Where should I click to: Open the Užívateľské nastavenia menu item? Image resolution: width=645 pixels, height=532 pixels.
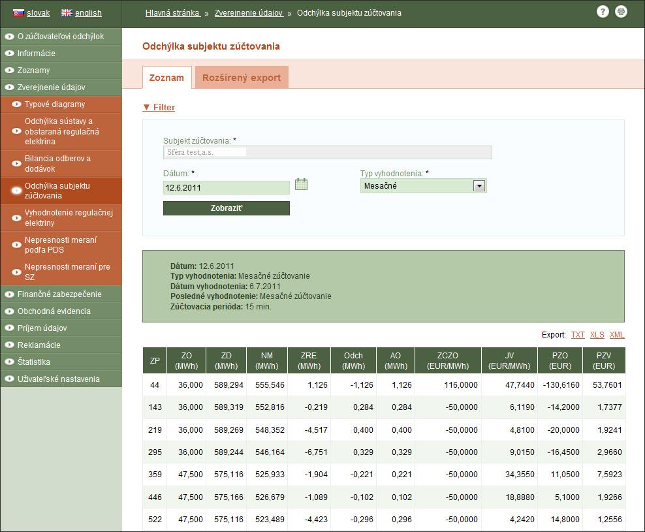tap(61, 379)
